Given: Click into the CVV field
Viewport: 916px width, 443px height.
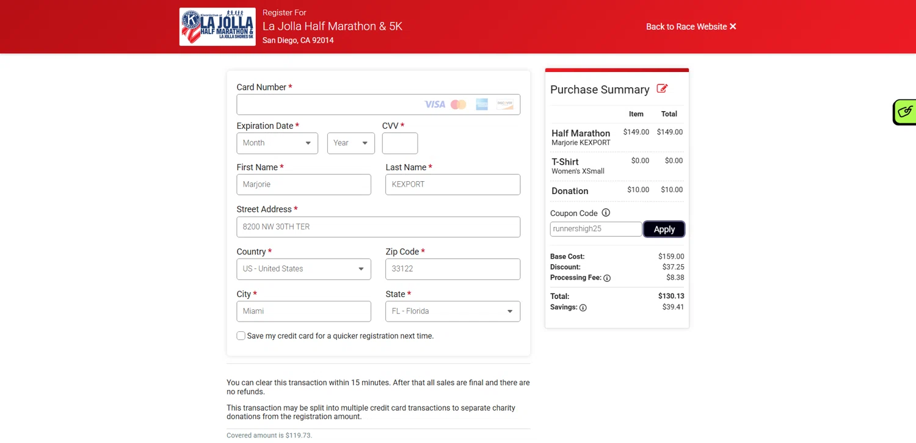Looking at the screenshot, I should (x=400, y=143).
